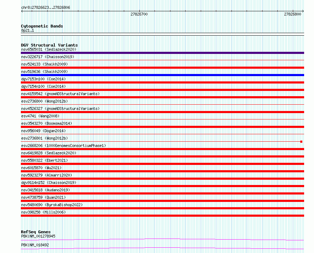This screenshot has width=314, height=253.
Task: Click the DGV Structural Variants track title
Action: click(49, 45)
